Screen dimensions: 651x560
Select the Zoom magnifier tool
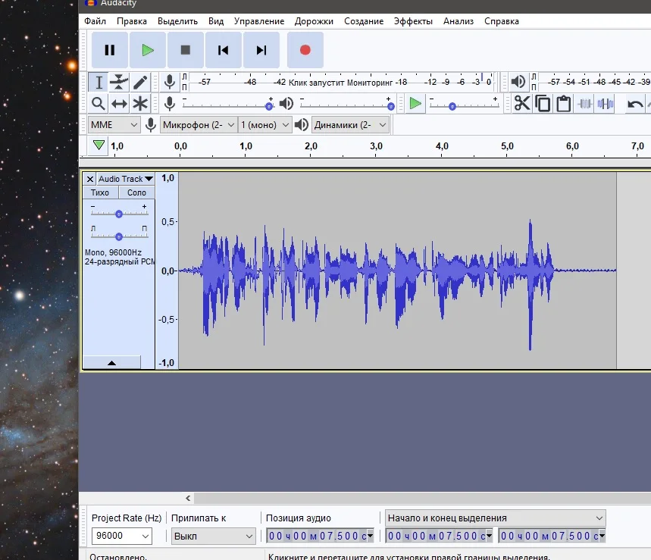pos(98,104)
